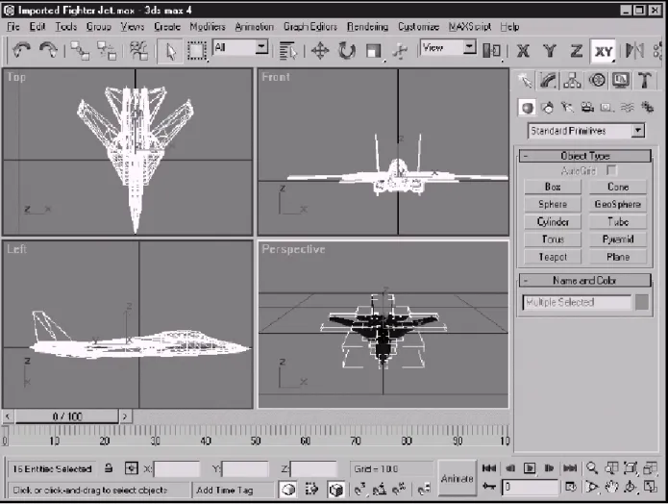The height and width of the screenshot is (504, 668).
Task: Click the Arc Rotate viewport tool
Action: (x=631, y=487)
